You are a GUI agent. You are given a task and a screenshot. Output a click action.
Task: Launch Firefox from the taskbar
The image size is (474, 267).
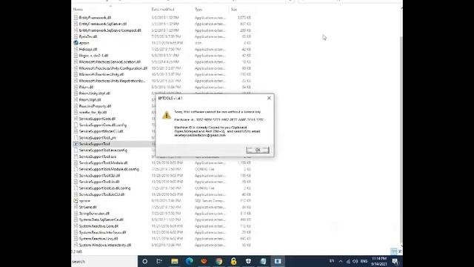[x=204, y=261]
